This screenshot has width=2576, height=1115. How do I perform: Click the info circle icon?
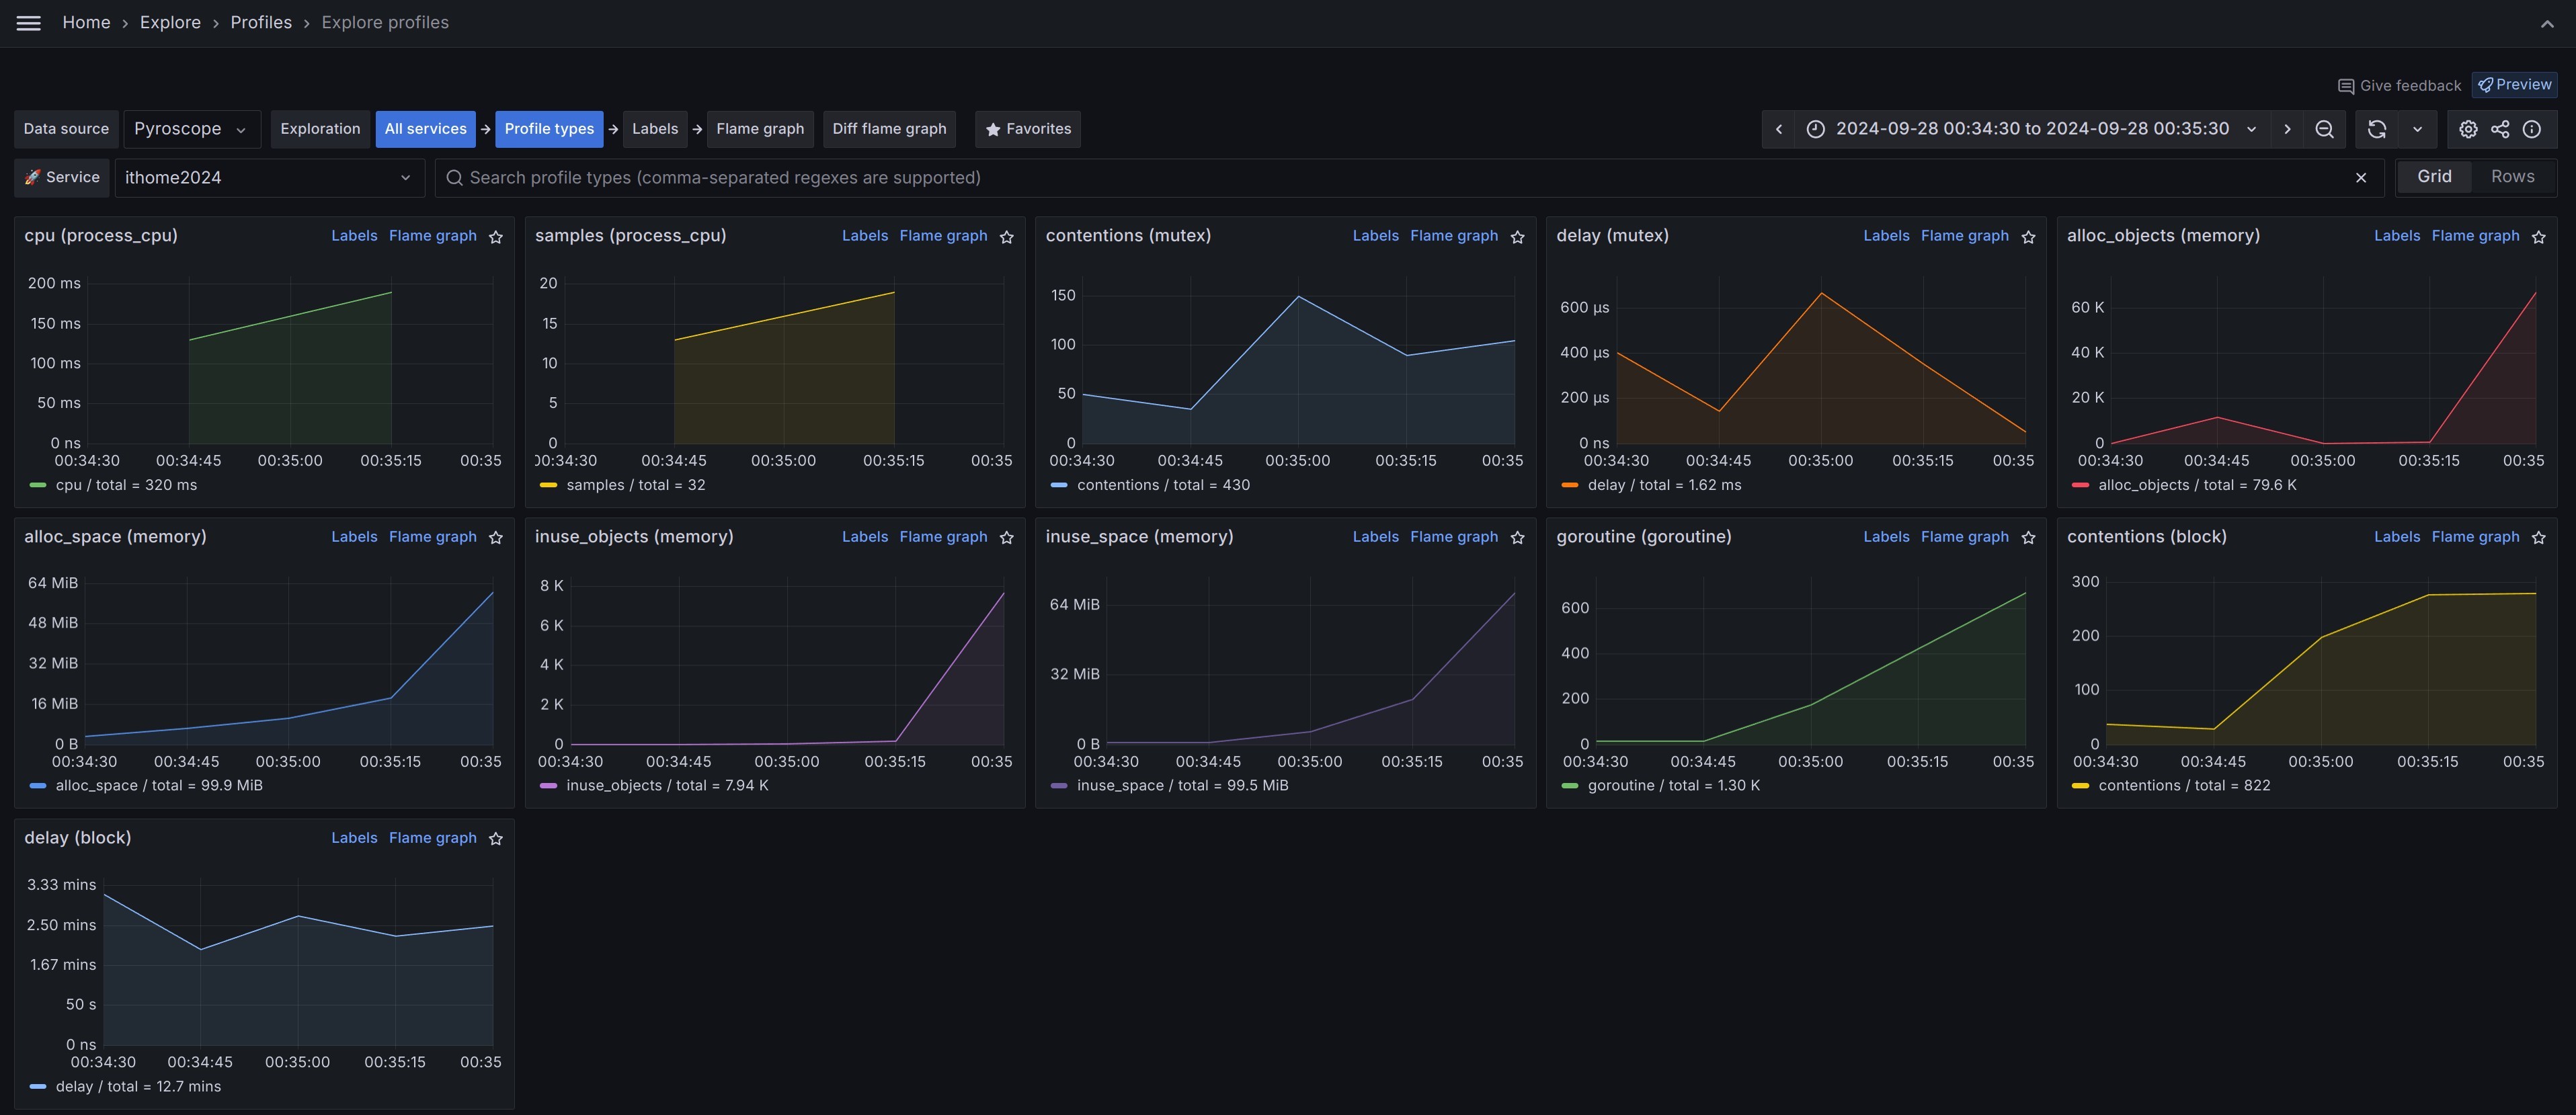click(x=2532, y=129)
